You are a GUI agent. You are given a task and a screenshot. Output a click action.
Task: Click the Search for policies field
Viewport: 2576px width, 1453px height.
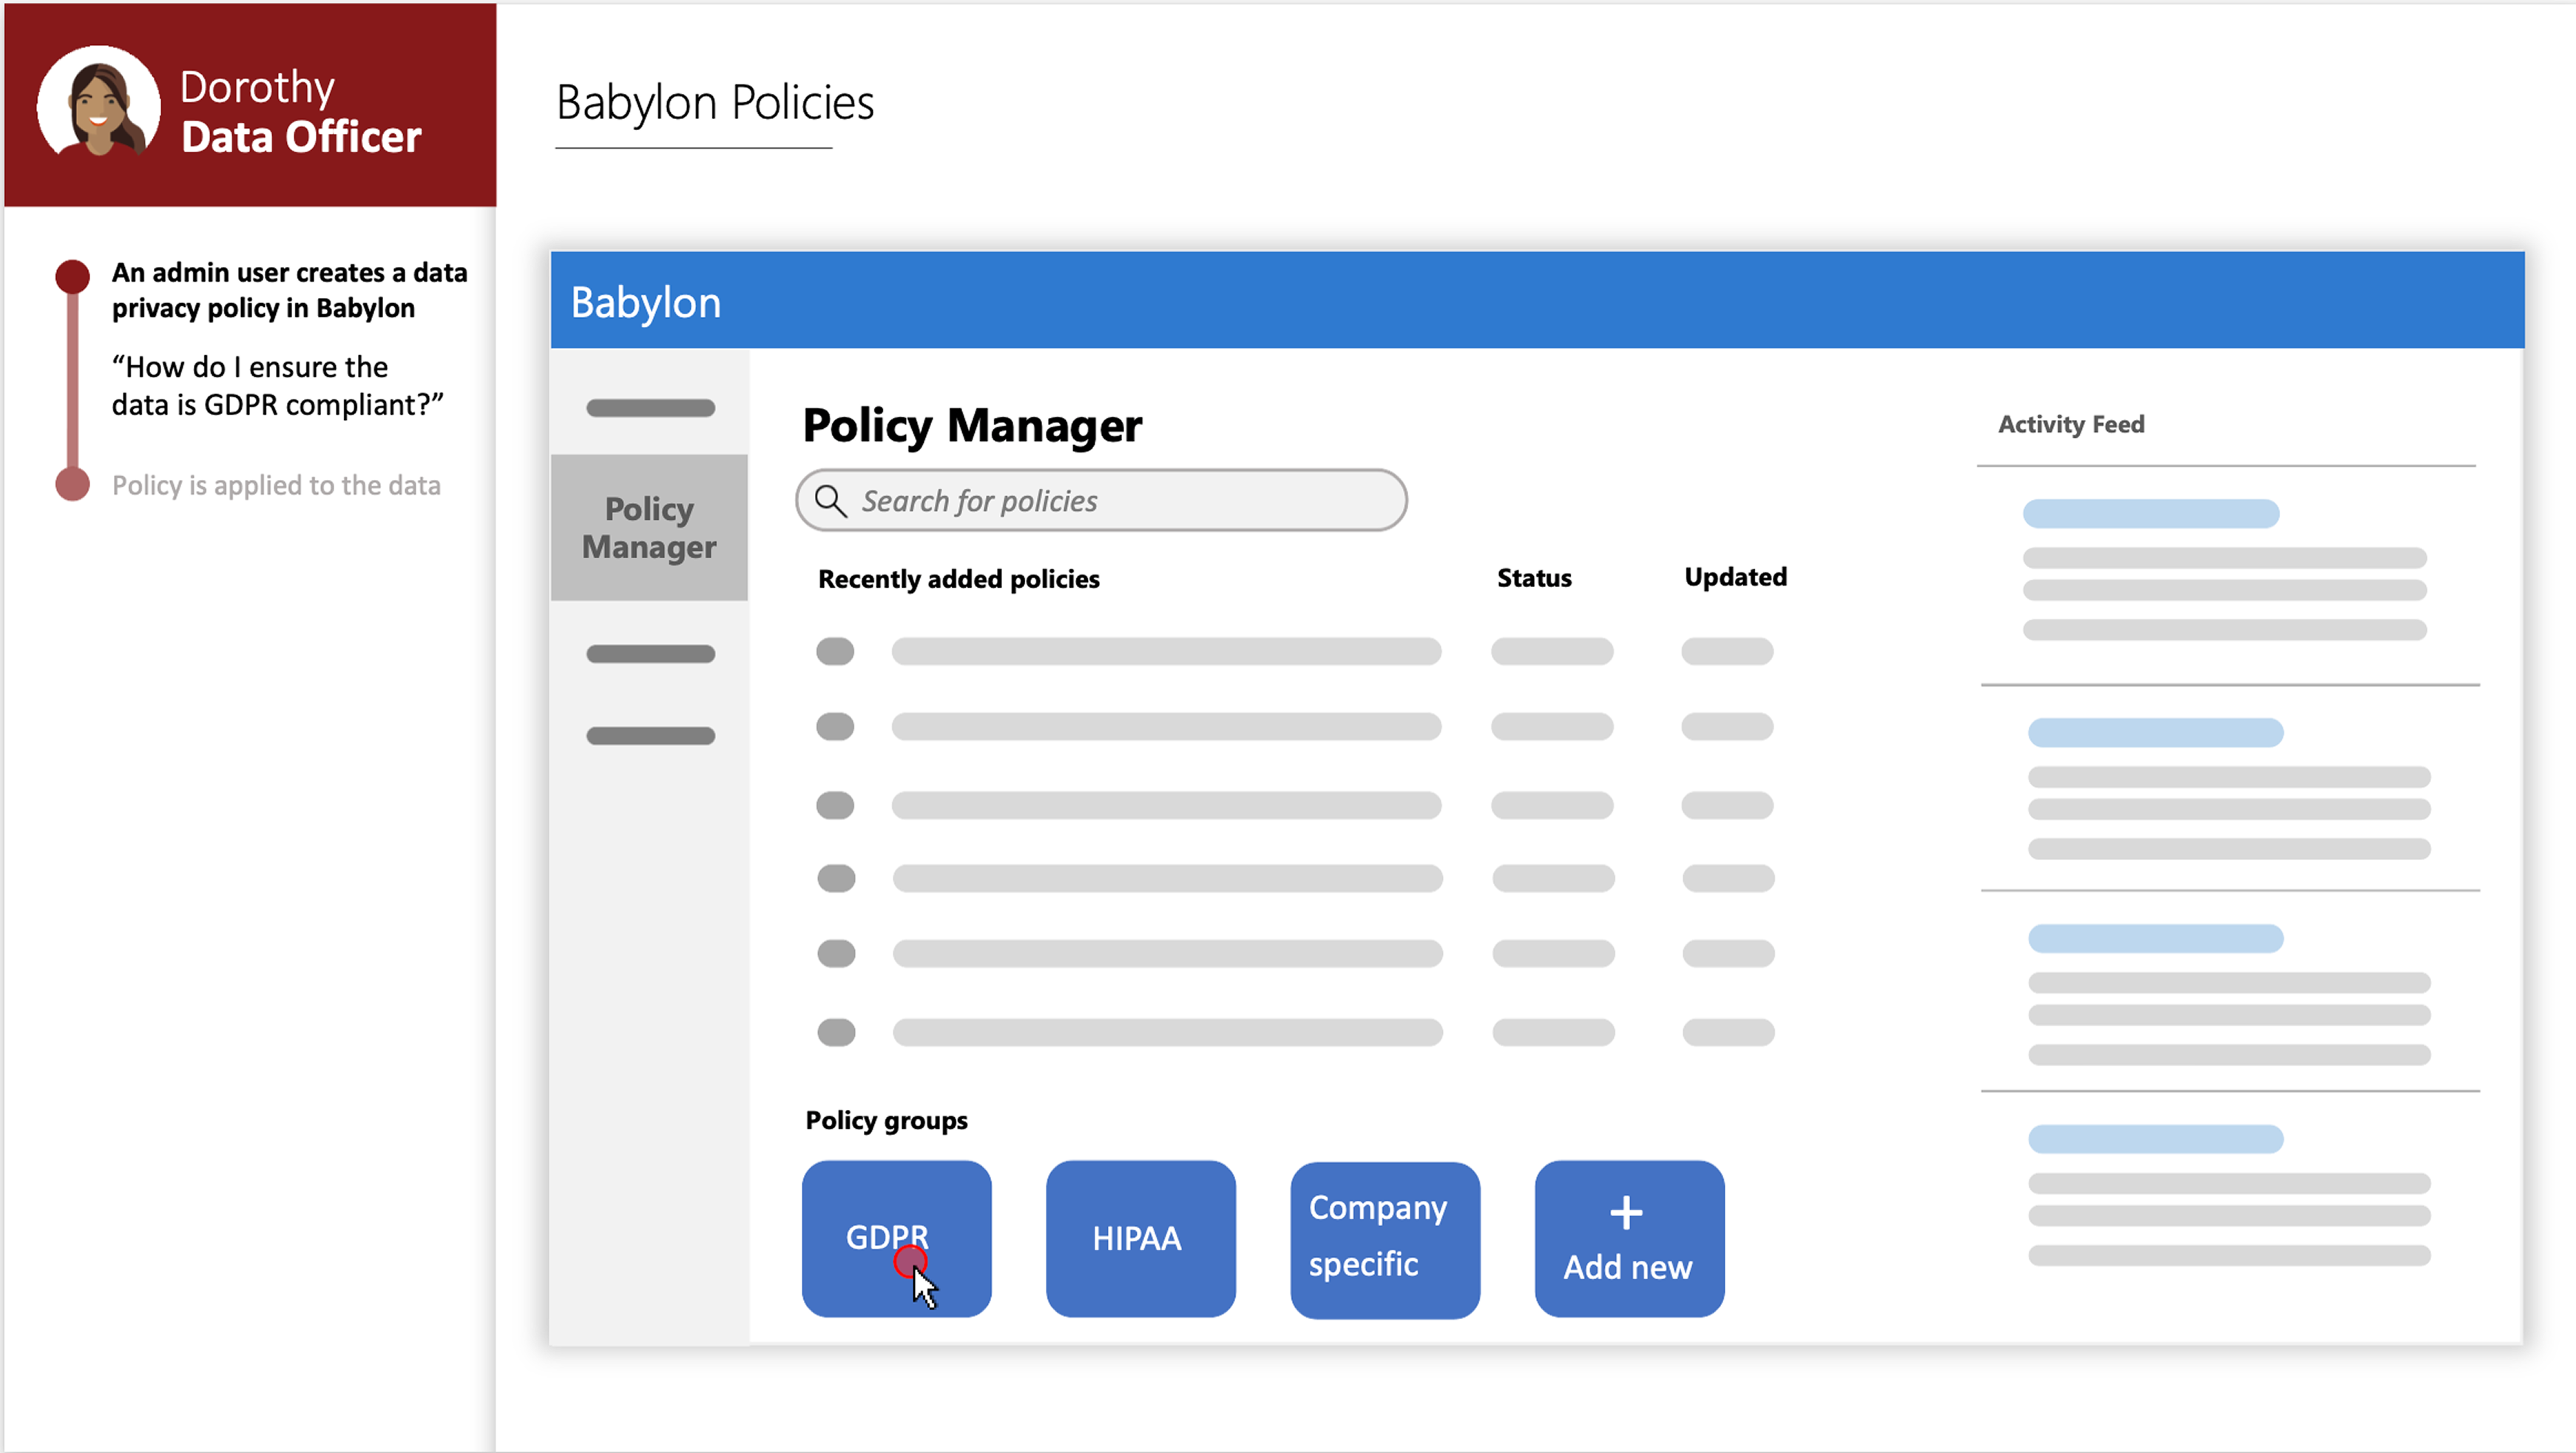click(x=1101, y=500)
